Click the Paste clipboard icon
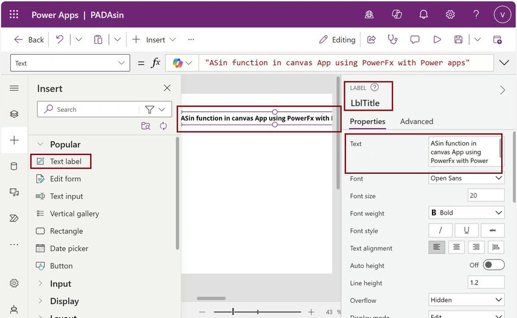This screenshot has height=318, width=517. 98,40
